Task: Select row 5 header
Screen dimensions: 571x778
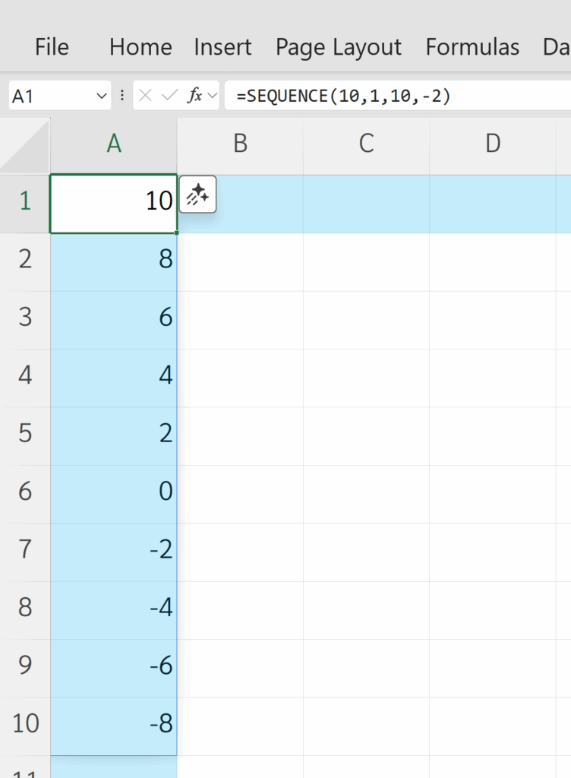Action: [x=25, y=434]
